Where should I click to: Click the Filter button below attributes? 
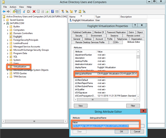133,106
